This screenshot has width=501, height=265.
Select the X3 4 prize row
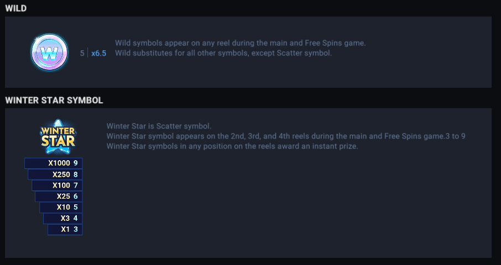pos(63,218)
